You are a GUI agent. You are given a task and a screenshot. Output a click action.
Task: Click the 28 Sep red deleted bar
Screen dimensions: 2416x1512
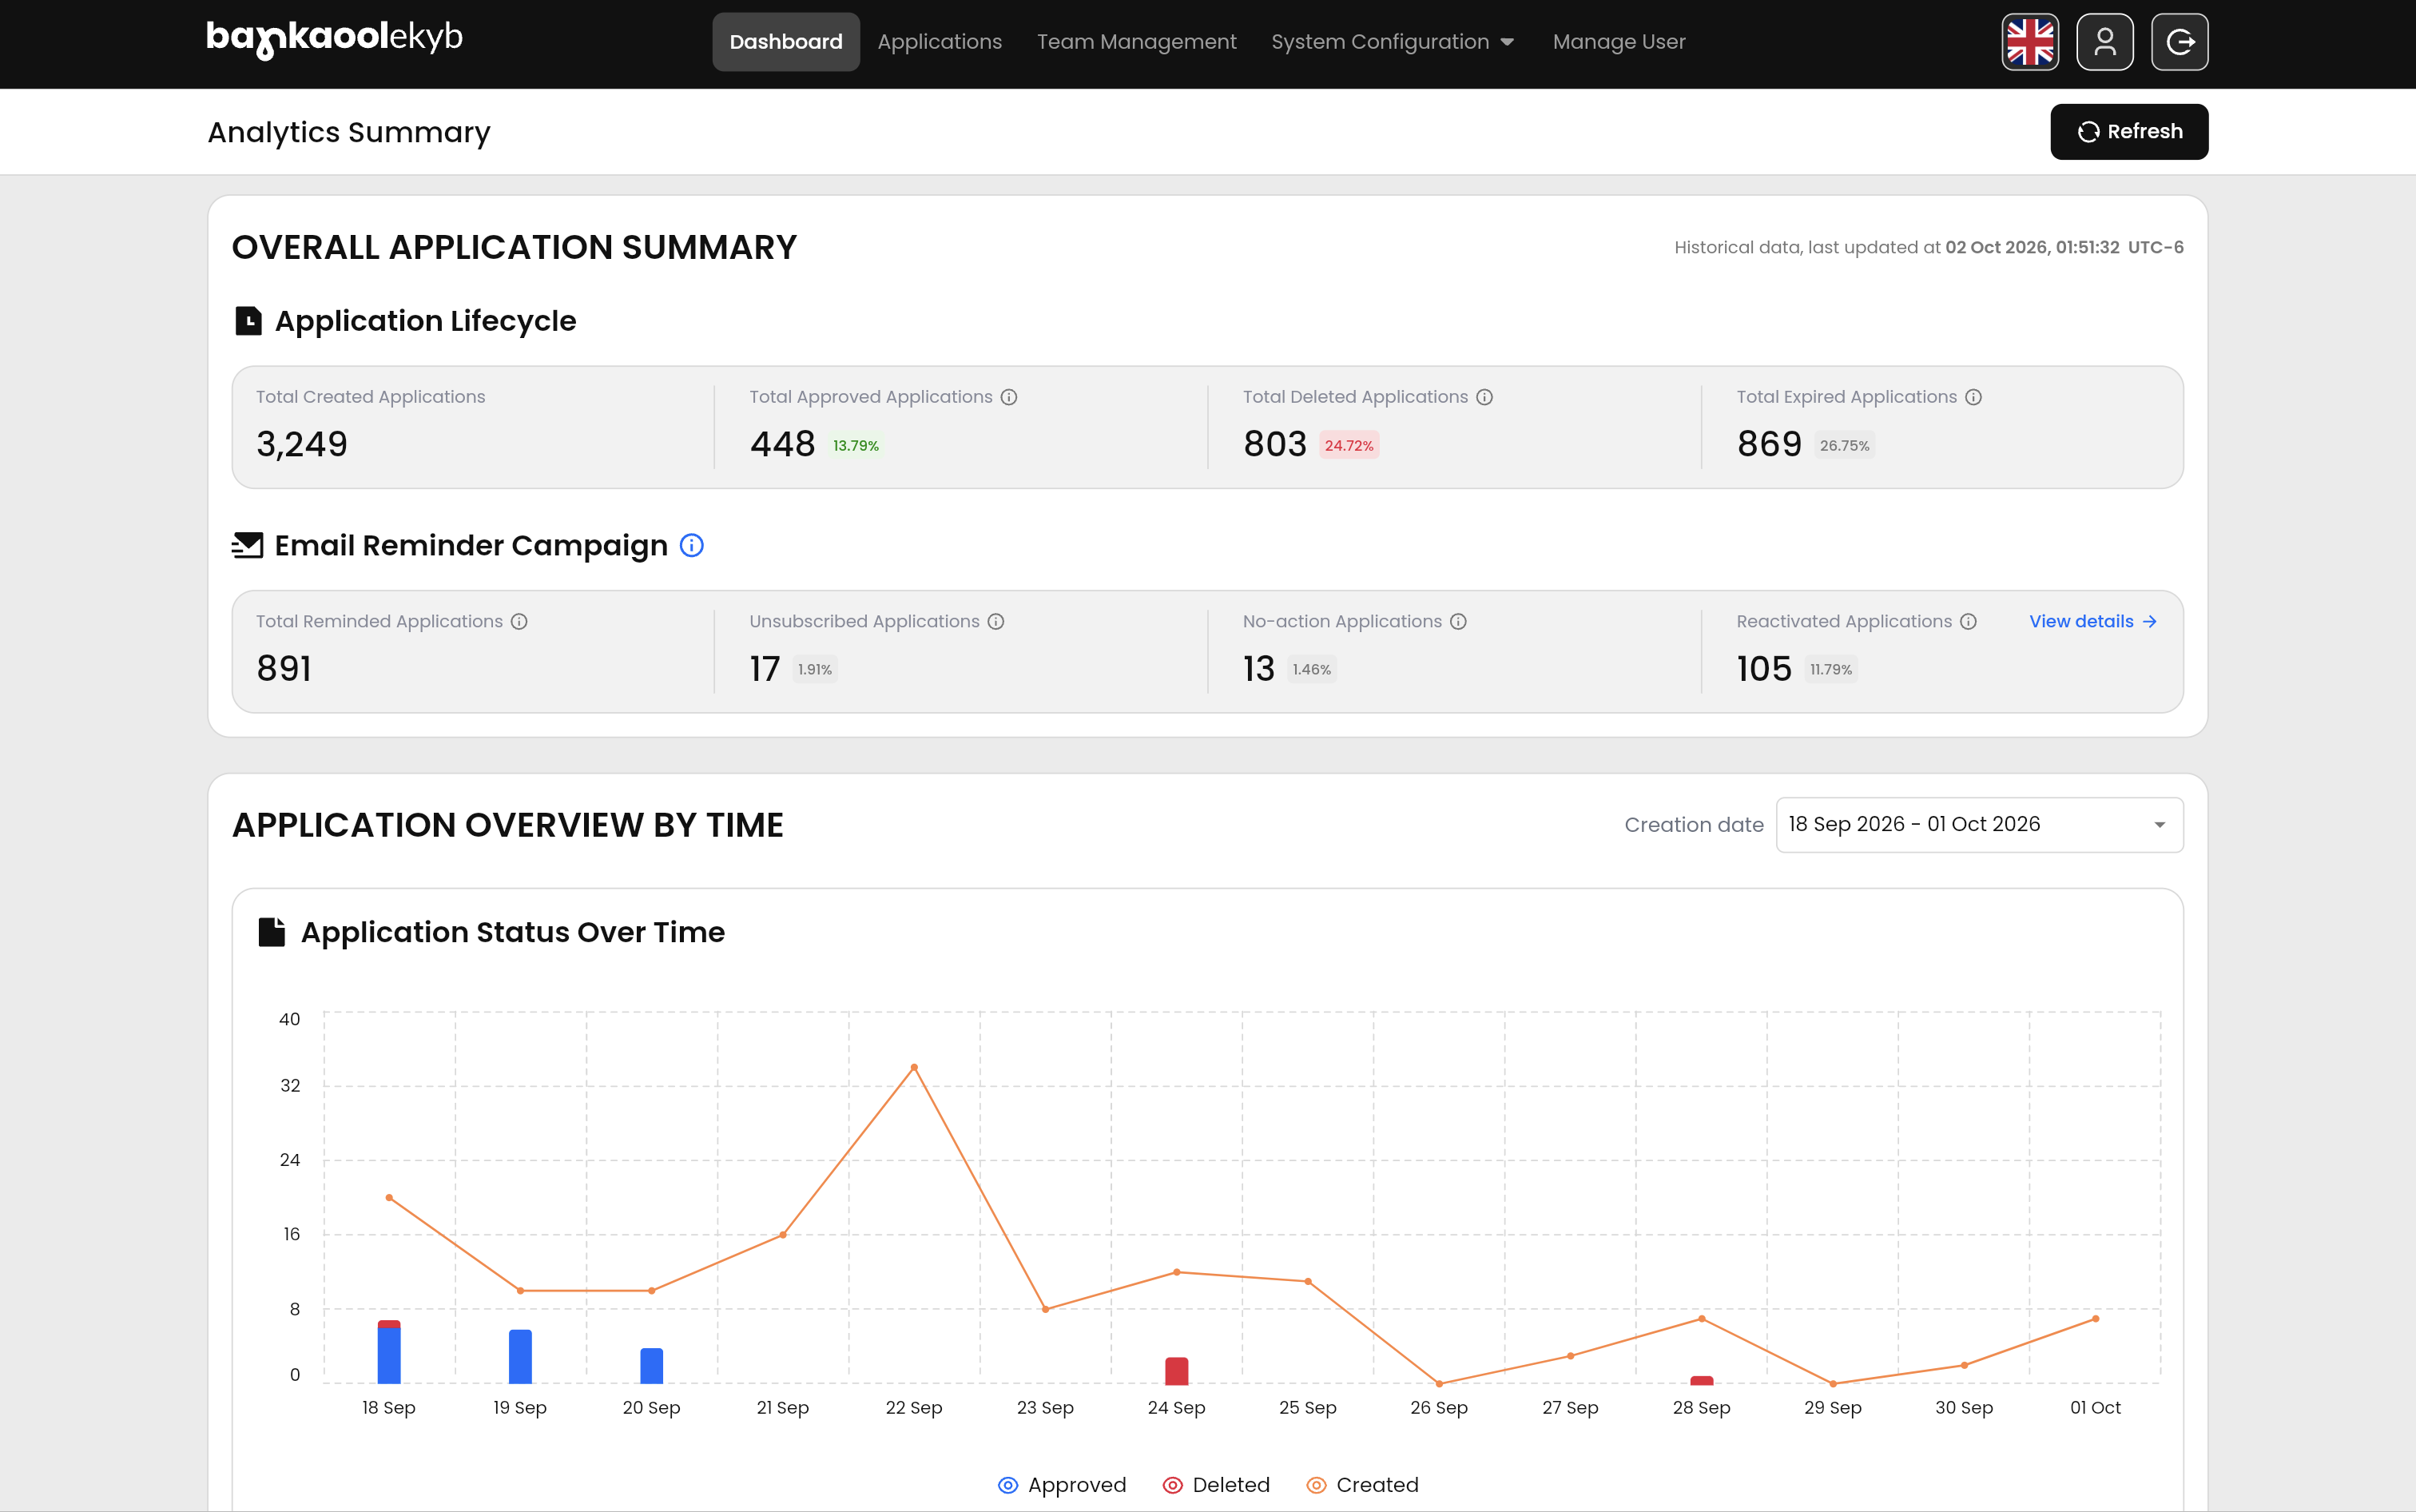pyautogui.click(x=1701, y=1380)
